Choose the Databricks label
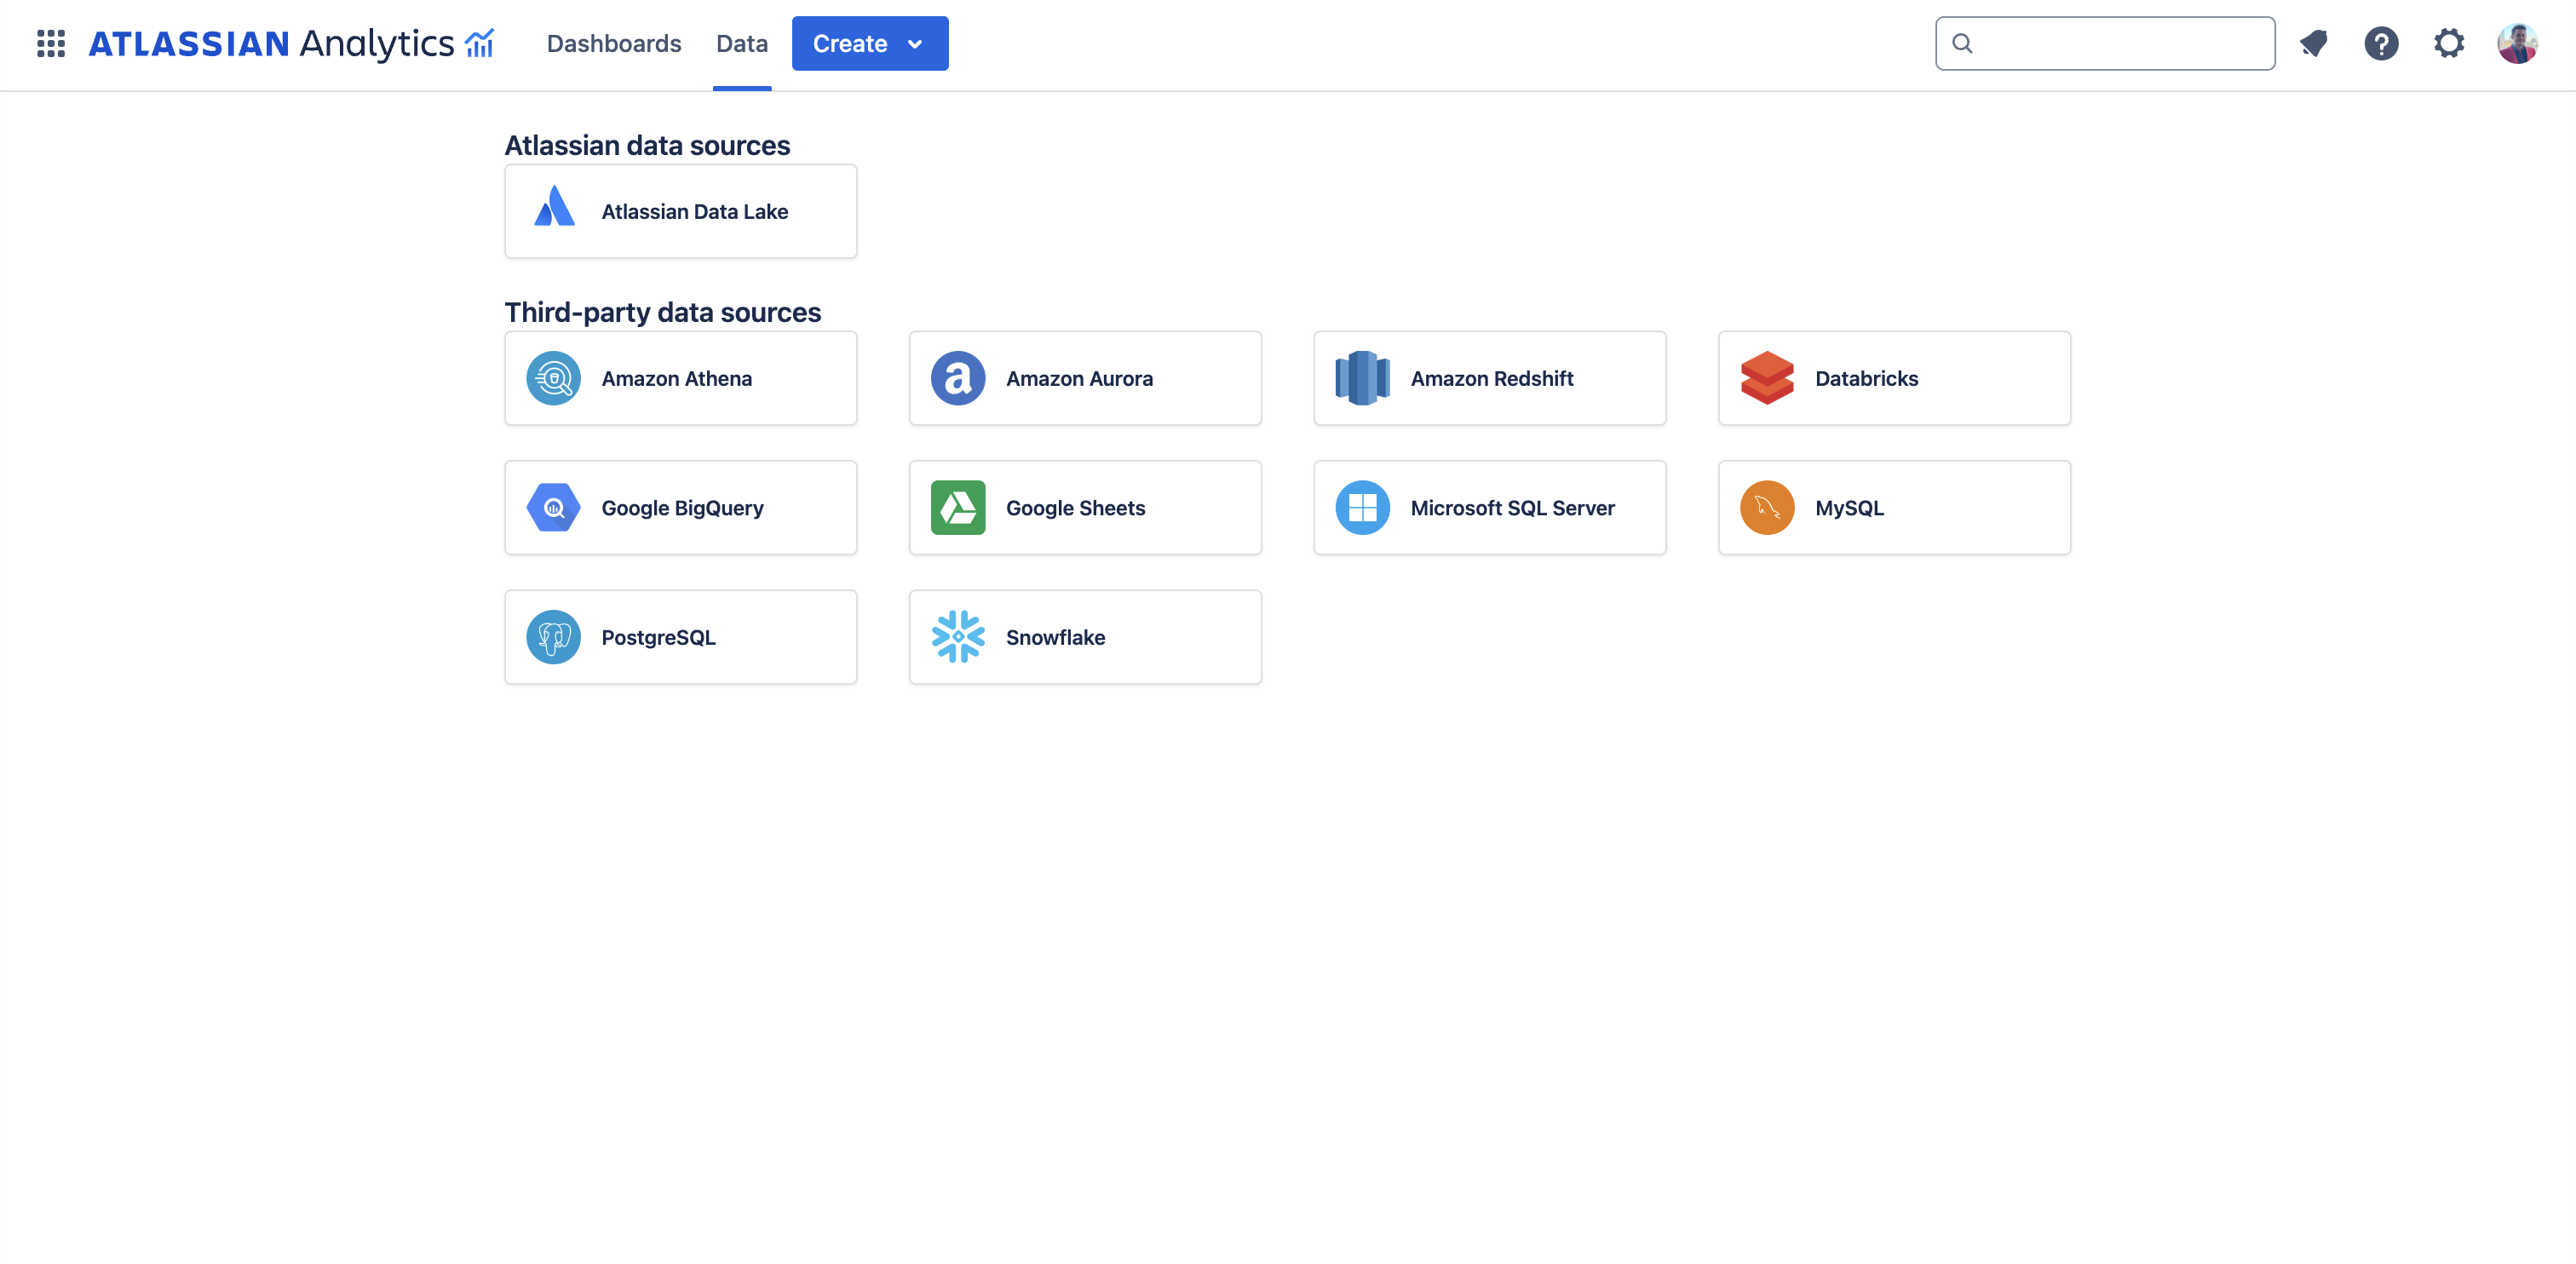The image size is (2576, 1264). click(x=1866, y=378)
